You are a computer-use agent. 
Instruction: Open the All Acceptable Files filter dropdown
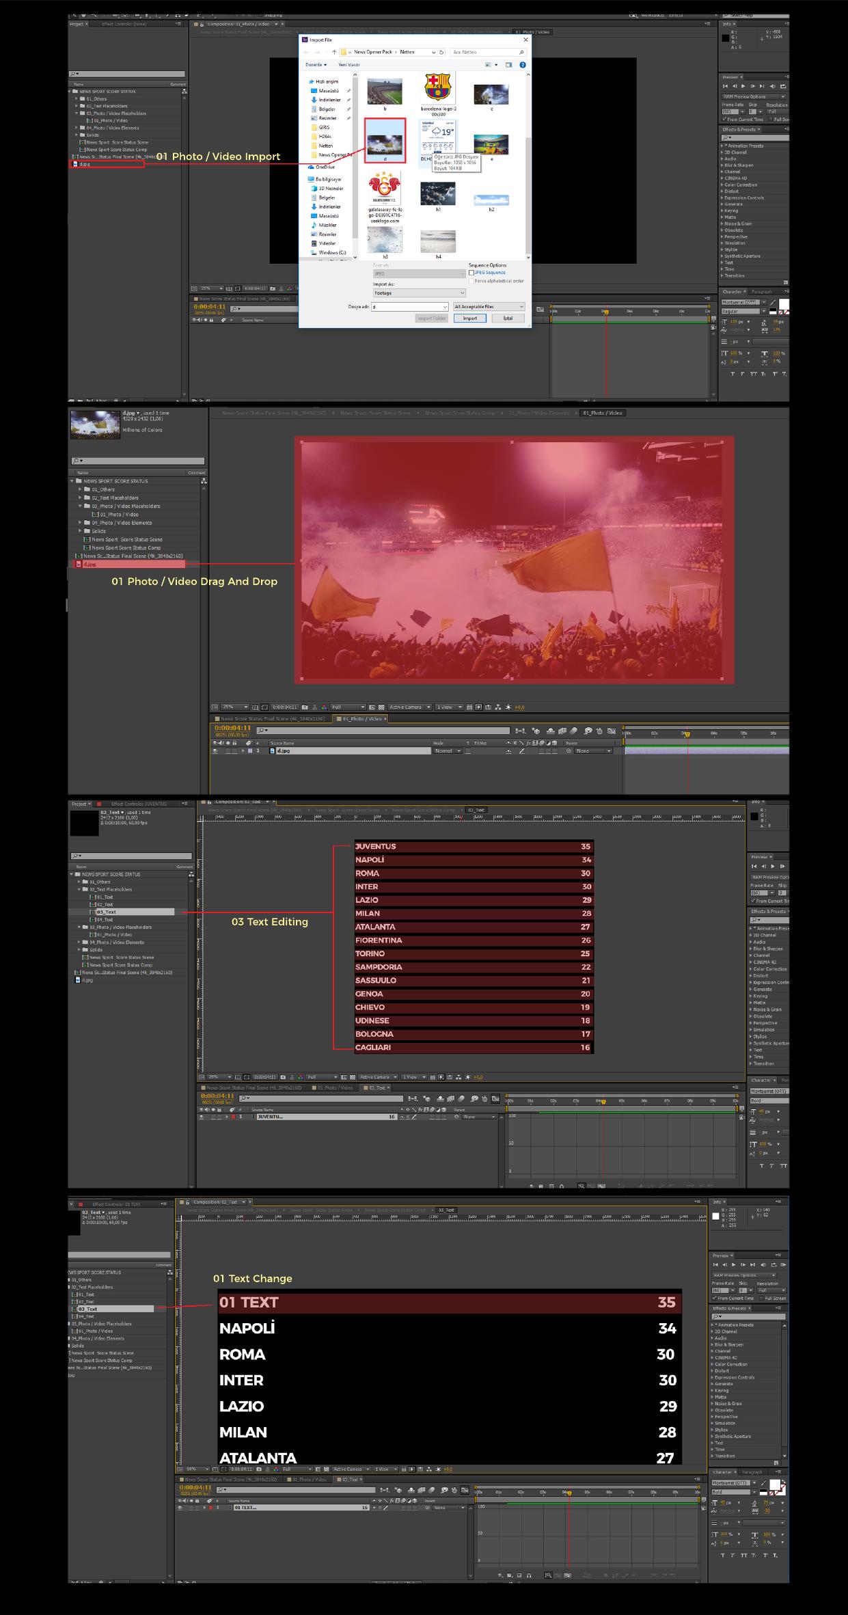point(489,307)
